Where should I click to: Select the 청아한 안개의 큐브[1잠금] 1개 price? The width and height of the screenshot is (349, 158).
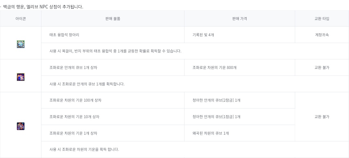pos(217,117)
